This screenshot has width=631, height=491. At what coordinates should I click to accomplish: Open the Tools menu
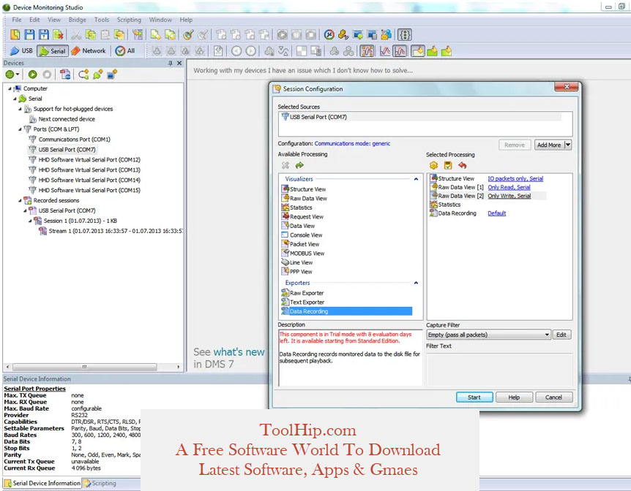click(x=102, y=20)
